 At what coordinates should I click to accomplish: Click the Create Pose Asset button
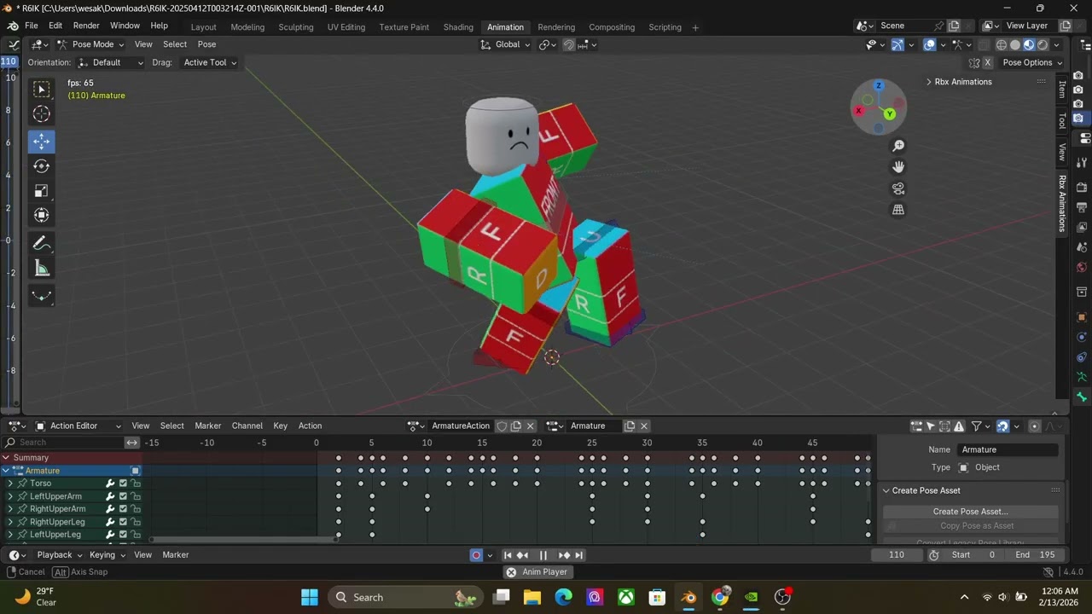pos(970,512)
